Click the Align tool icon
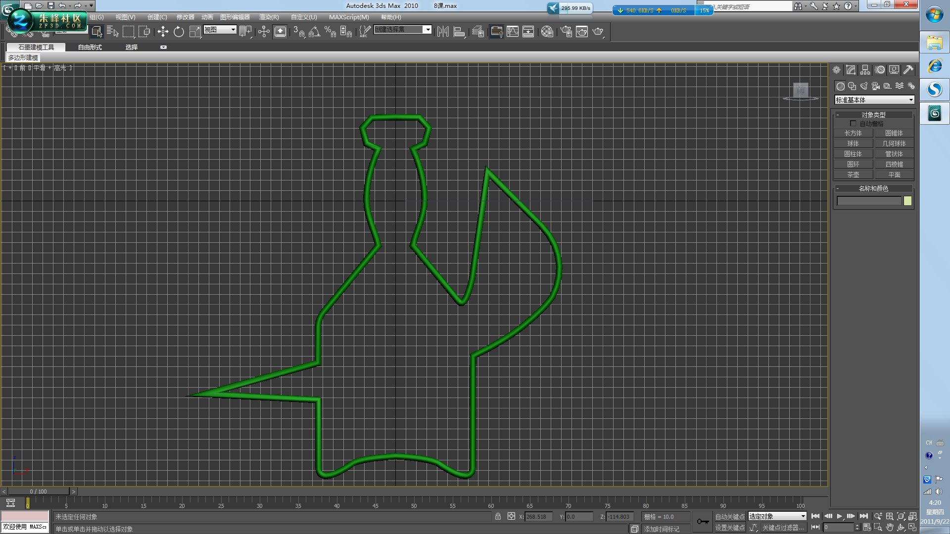Image resolution: width=950 pixels, height=534 pixels. coord(459,32)
